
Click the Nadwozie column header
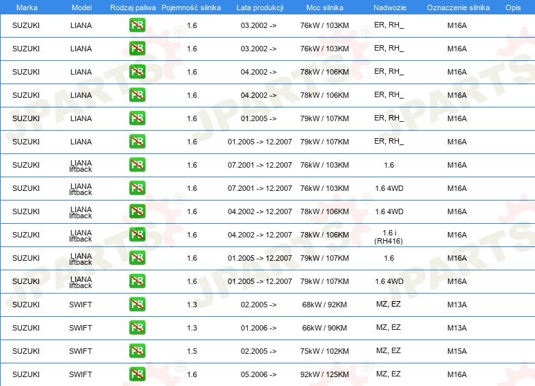(390, 8)
